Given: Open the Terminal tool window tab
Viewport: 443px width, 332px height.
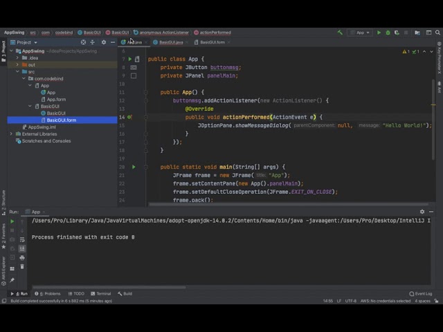Looking at the screenshot, I should (101, 293).
